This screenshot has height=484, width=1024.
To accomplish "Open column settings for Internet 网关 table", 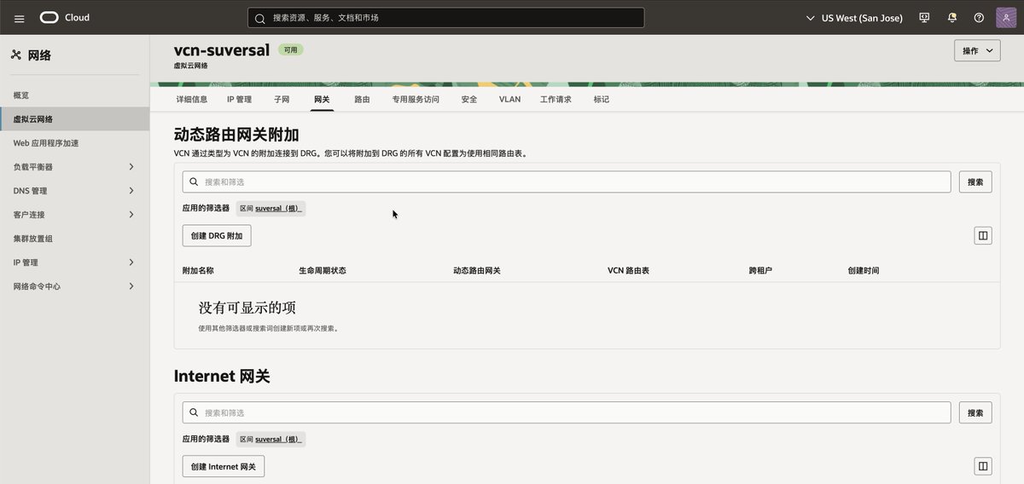I will click(x=983, y=466).
